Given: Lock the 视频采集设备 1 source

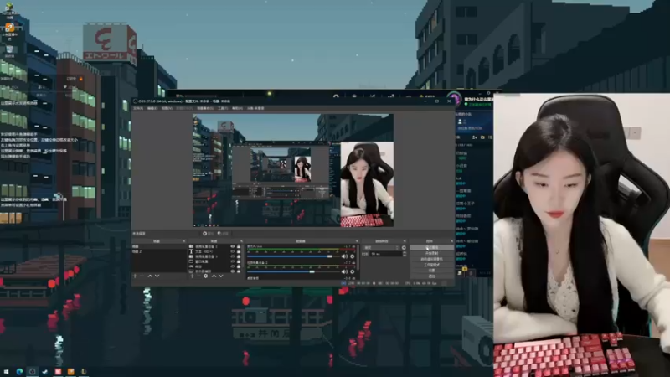Looking at the screenshot, I should point(239,246).
